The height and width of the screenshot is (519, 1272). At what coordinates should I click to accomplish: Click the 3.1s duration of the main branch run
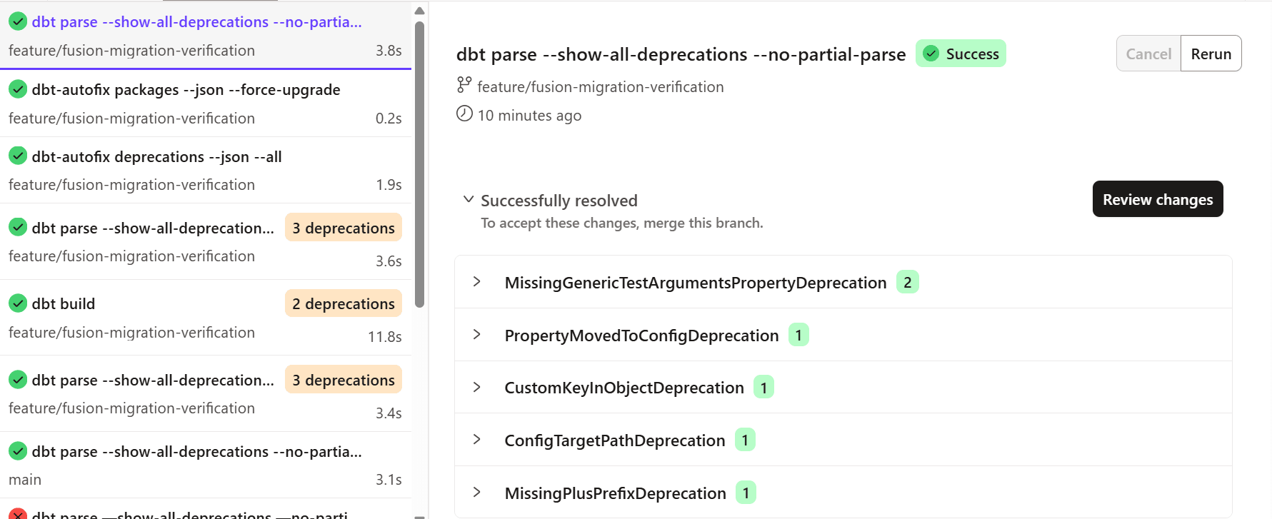pyautogui.click(x=389, y=480)
